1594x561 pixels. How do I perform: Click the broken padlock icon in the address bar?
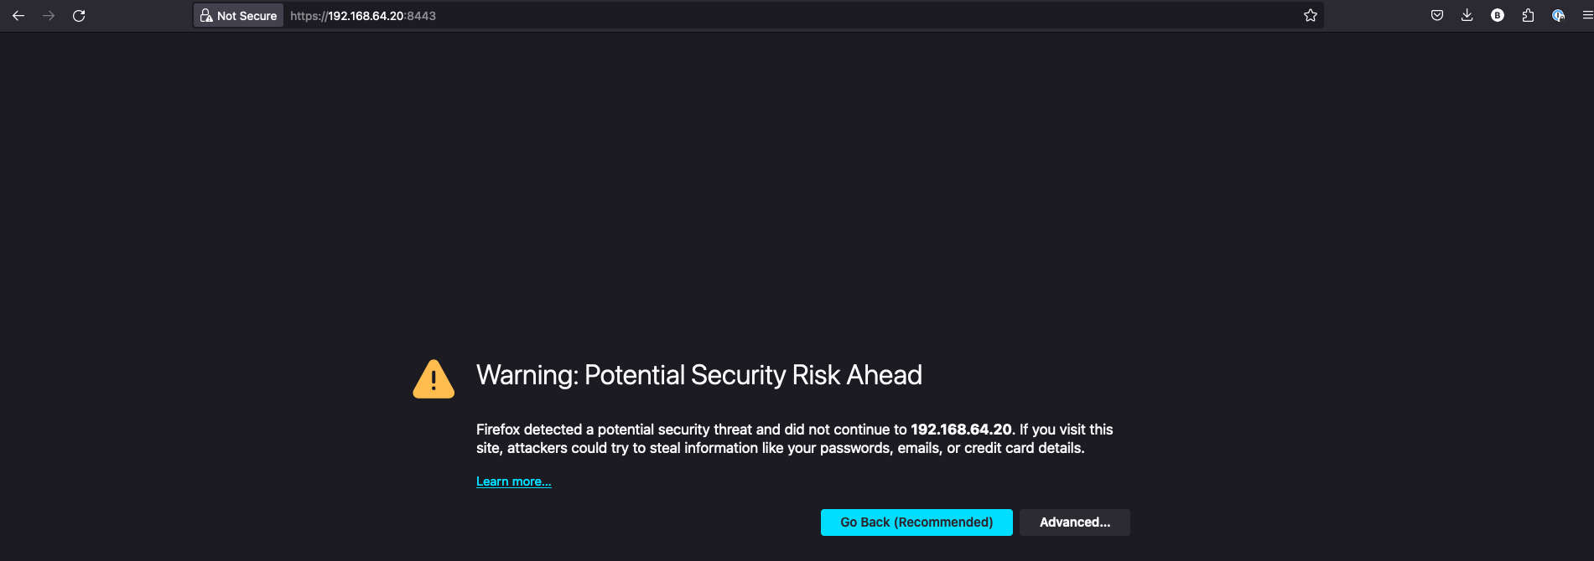(x=206, y=16)
